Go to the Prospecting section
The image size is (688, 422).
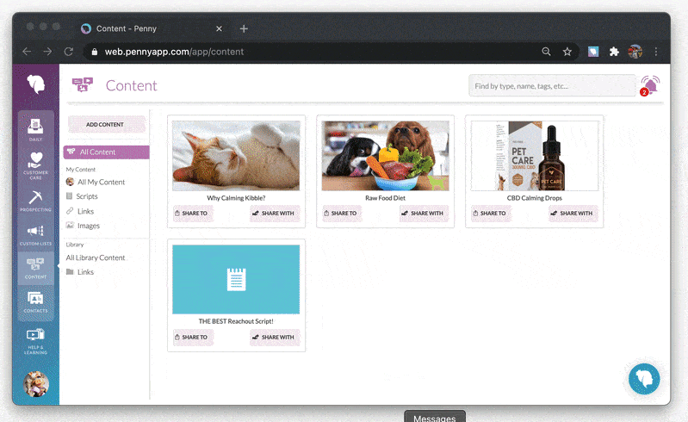coord(35,202)
